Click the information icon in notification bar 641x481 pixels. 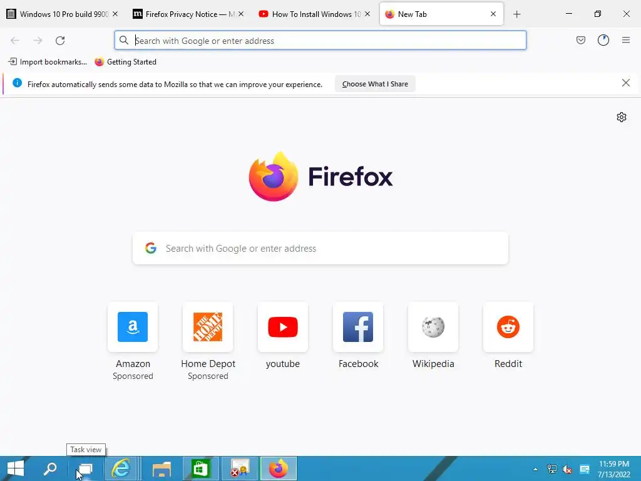click(17, 83)
